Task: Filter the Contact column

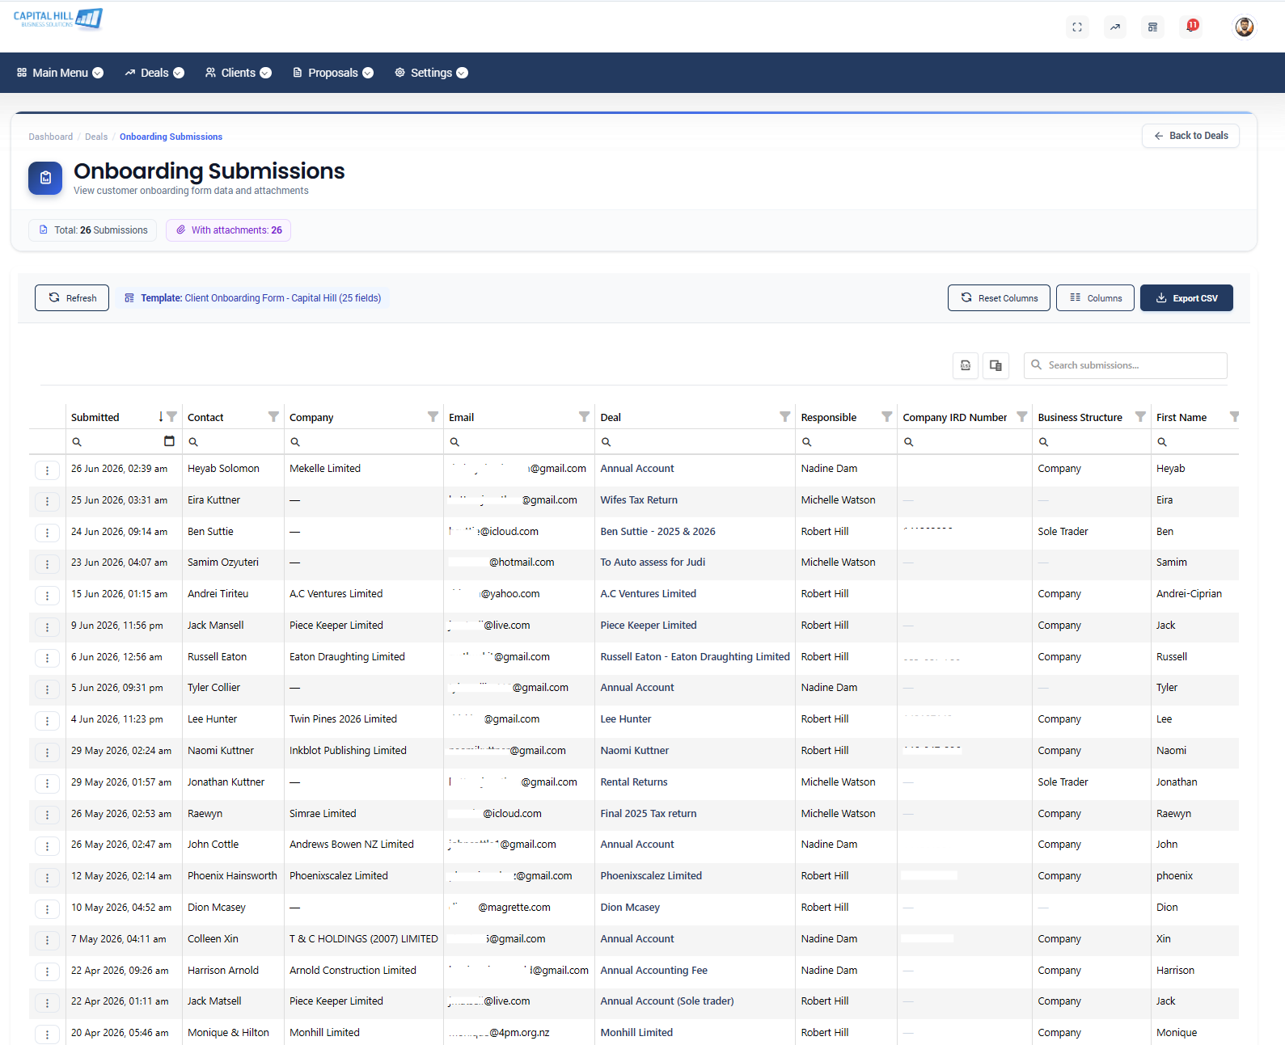Action: (x=273, y=417)
